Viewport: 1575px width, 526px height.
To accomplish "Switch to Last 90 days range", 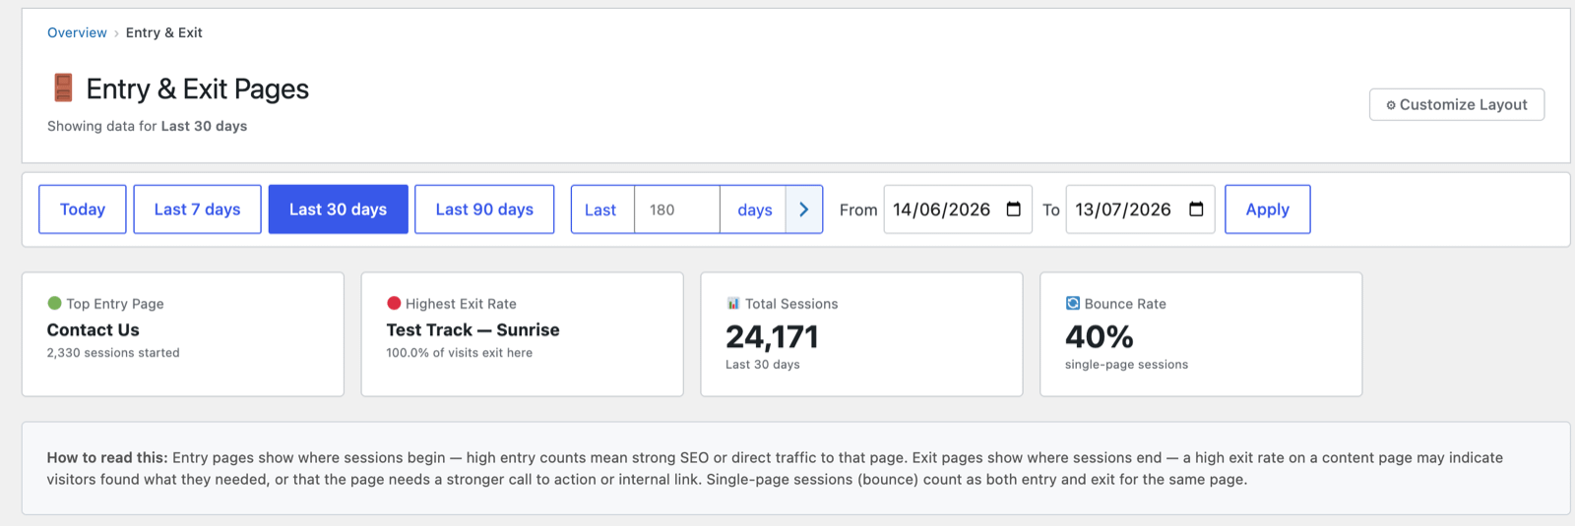I will click(484, 209).
